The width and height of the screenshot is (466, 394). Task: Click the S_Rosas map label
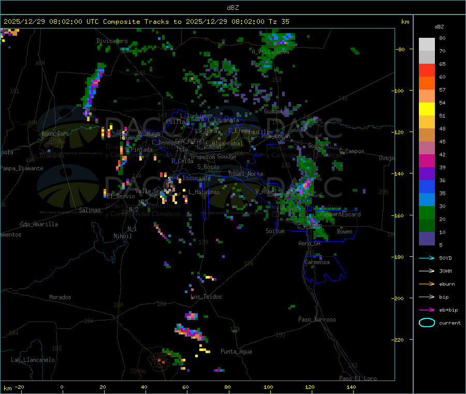tap(208, 167)
